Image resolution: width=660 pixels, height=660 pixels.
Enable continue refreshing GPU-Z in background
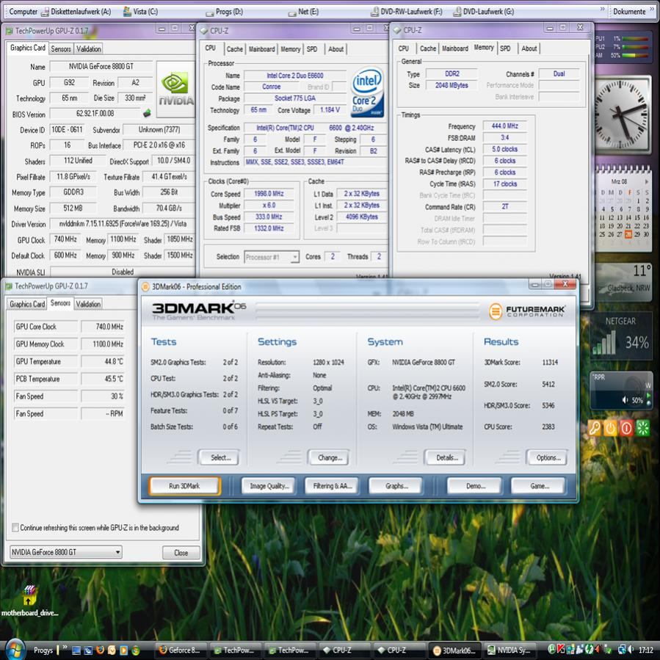15,527
